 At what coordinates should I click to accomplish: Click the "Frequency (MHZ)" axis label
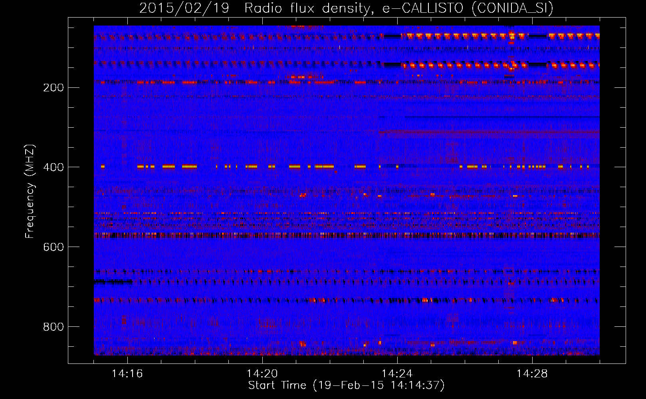coord(30,191)
